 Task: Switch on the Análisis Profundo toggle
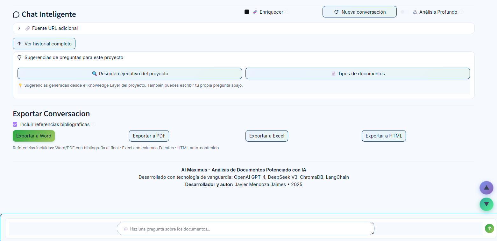(x=405, y=12)
